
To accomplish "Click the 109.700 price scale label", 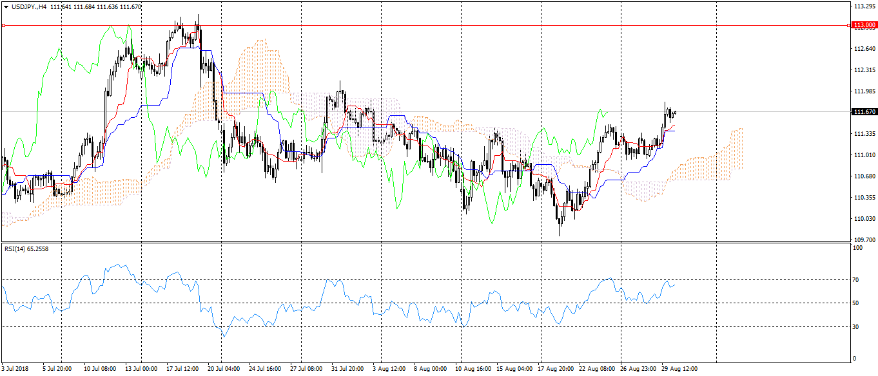I will click(x=863, y=240).
